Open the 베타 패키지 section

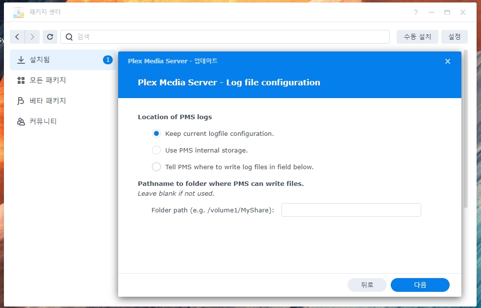(63, 101)
